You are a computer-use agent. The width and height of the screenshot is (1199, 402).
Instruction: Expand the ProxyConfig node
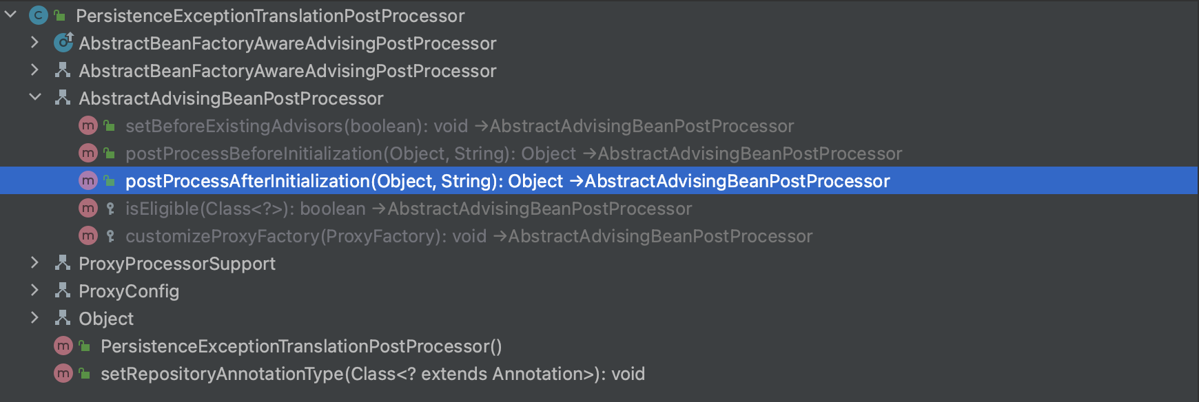point(35,290)
